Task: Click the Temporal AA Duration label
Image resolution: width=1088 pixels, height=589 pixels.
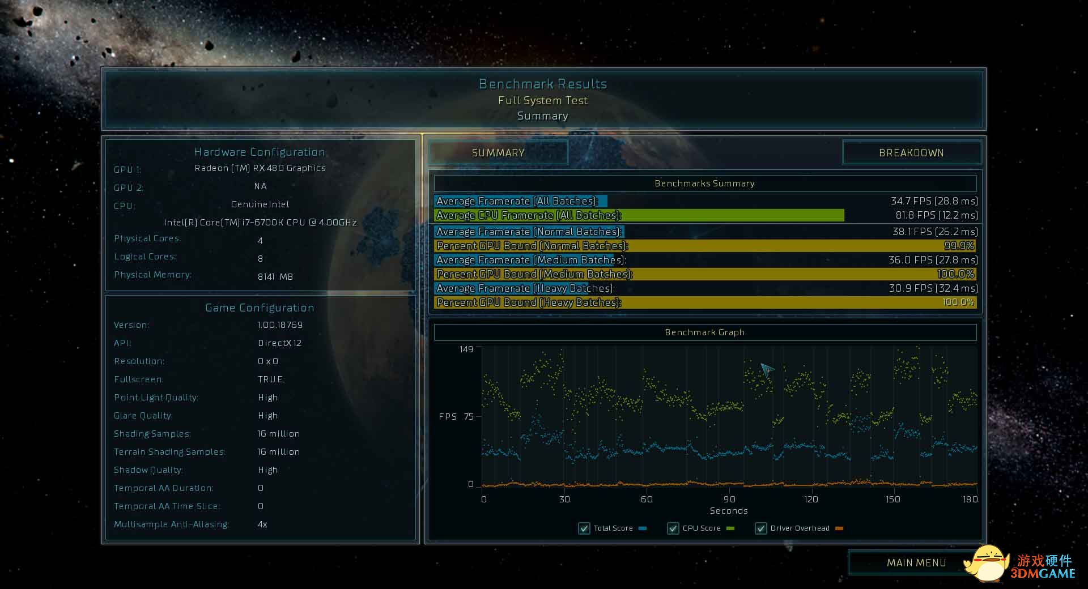Action: [164, 488]
